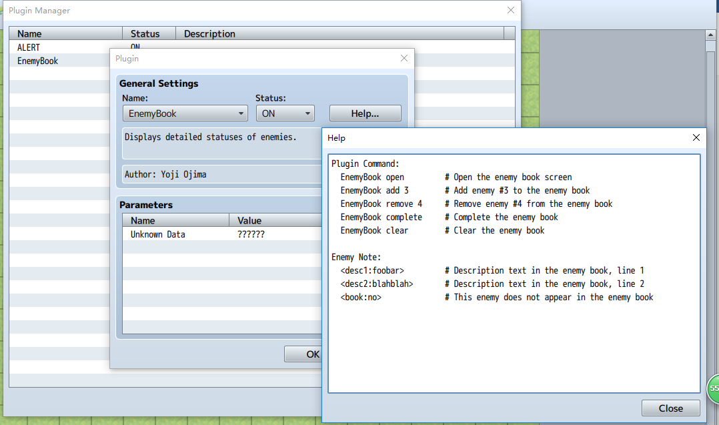Close the Plugin dialog with its X

(404, 58)
